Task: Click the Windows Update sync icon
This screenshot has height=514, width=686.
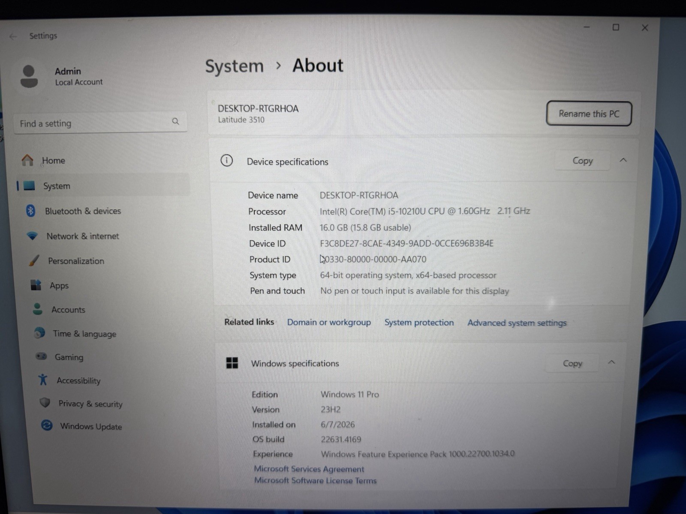Action: pos(47,425)
